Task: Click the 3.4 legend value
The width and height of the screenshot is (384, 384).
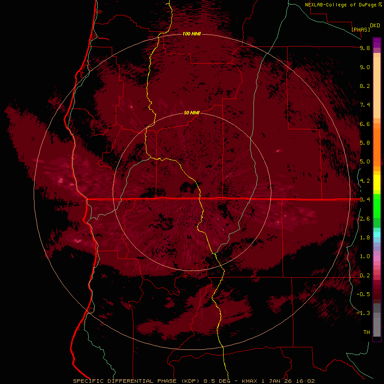Action: (365, 200)
